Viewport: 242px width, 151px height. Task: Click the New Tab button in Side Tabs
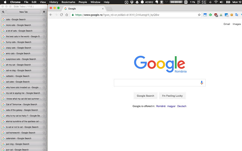click(23, 12)
